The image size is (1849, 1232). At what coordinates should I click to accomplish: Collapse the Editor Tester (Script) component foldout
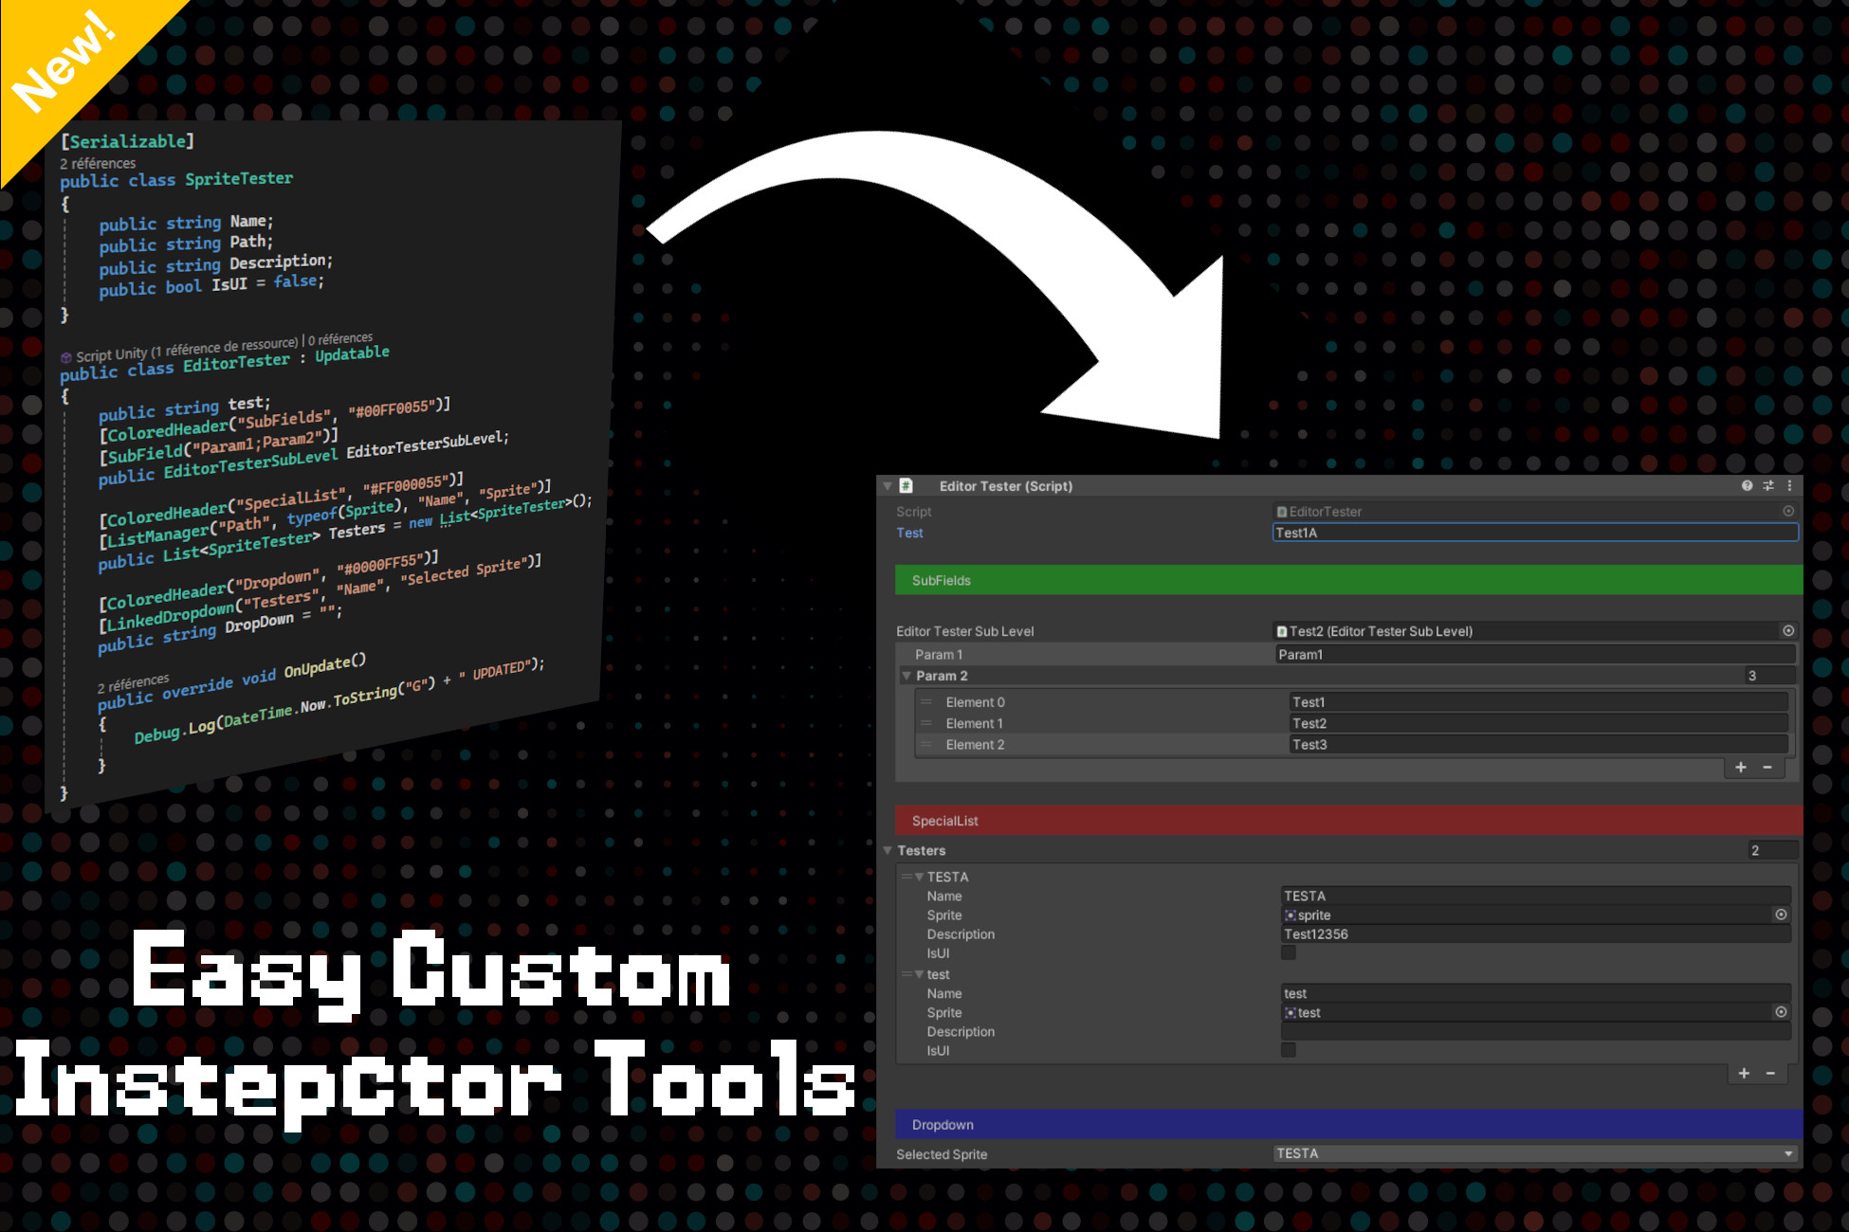click(x=888, y=486)
